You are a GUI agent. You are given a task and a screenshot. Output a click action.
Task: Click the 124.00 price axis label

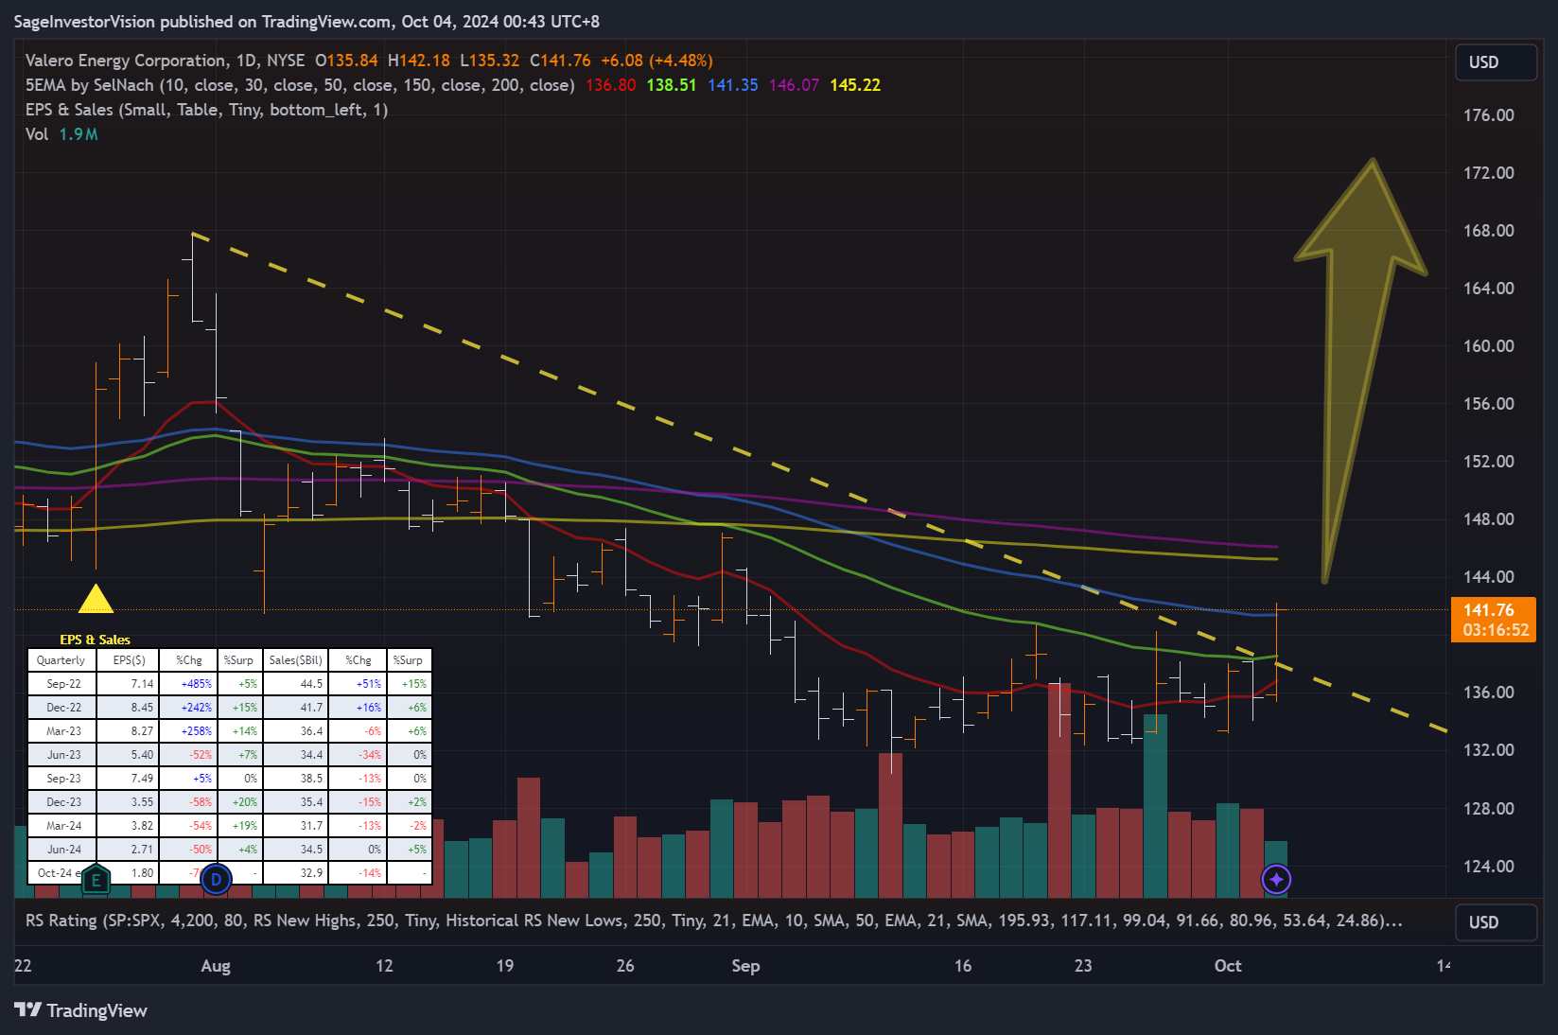pyautogui.click(x=1488, y=867)
